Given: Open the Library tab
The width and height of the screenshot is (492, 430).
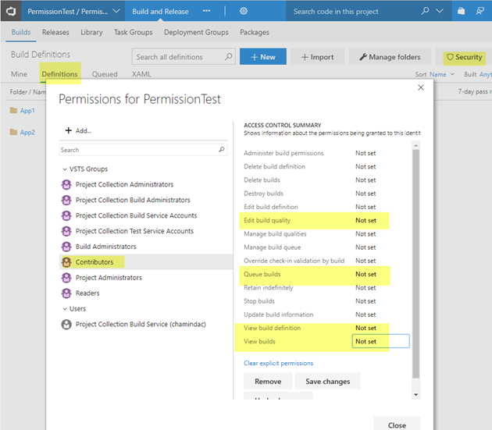Looking at the screenshot, I should 91,32.
